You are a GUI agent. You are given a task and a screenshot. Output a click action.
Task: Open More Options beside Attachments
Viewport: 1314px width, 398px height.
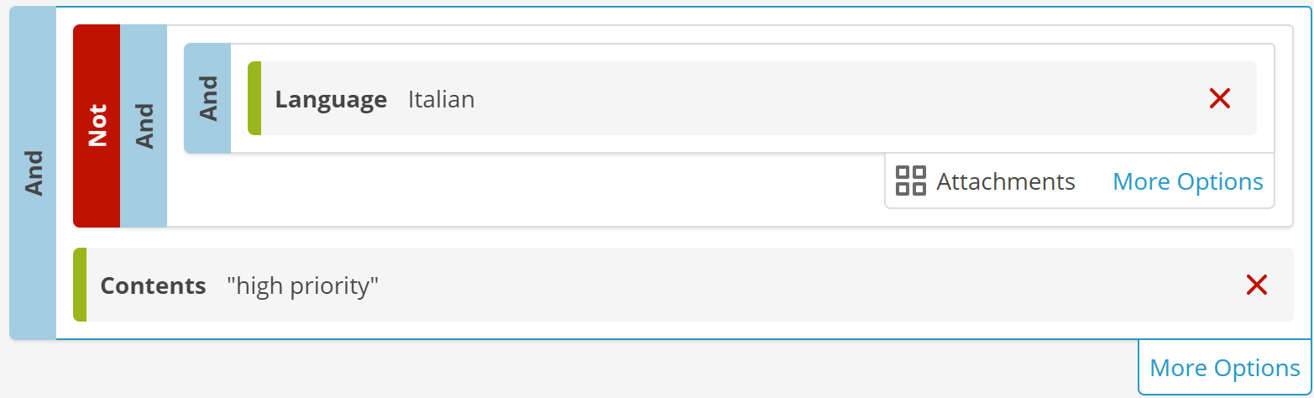tap(1187, 181)
